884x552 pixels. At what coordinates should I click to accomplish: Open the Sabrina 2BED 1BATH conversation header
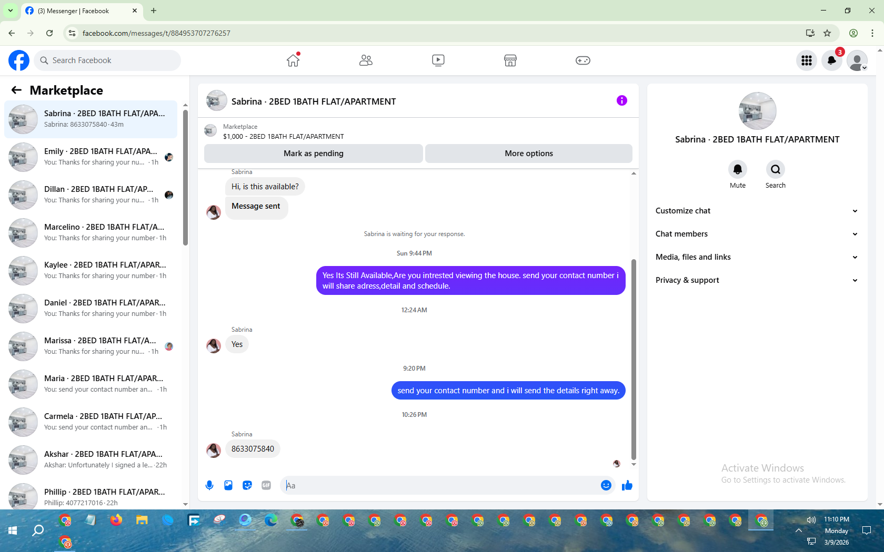[x=314, y=101]
